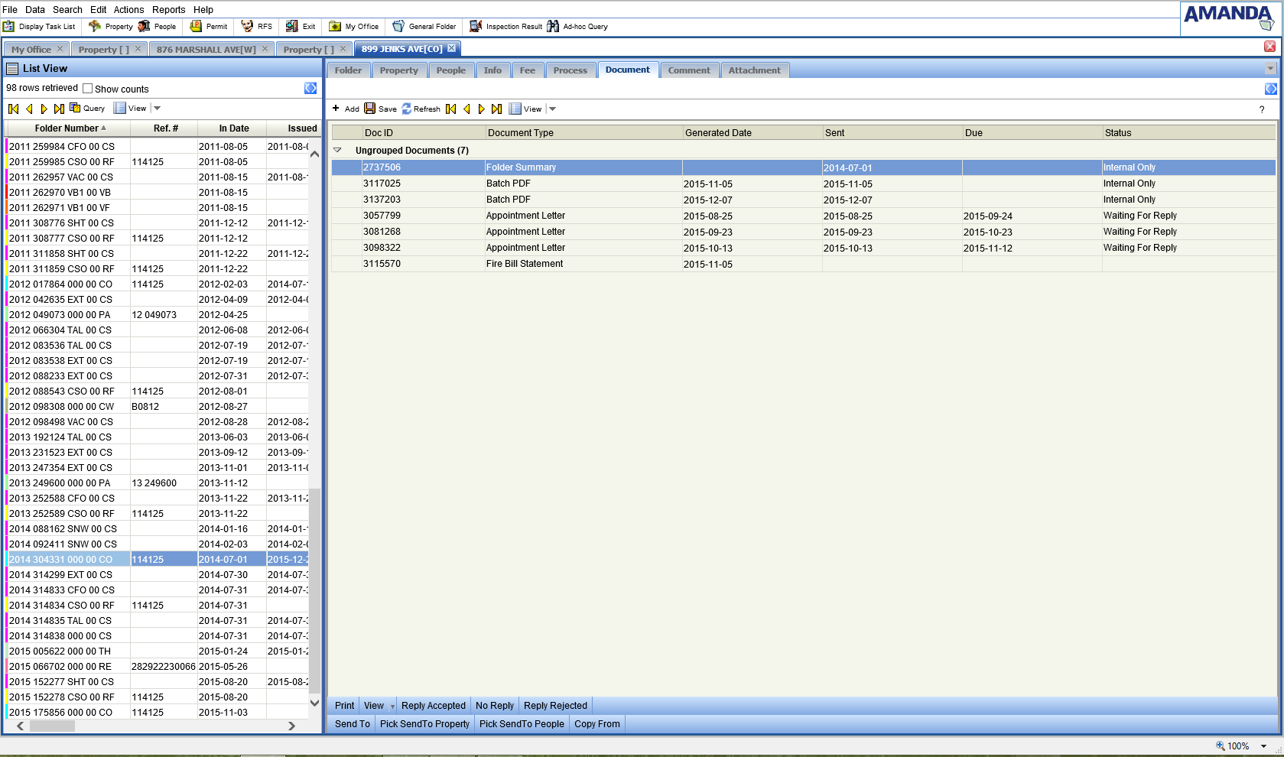
Task: Click the Display Task List toolbar icon
Action: coord(9,27)
